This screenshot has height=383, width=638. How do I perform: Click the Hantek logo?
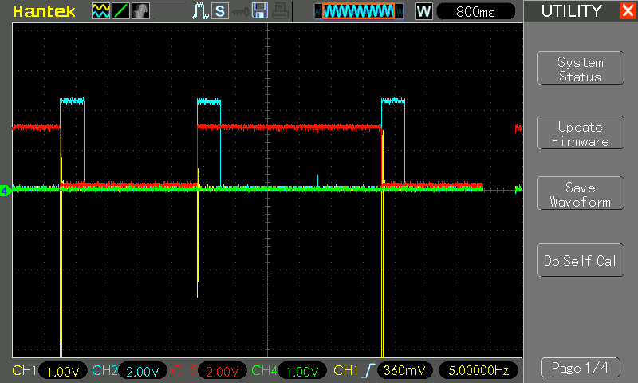[x=44, y=11]
